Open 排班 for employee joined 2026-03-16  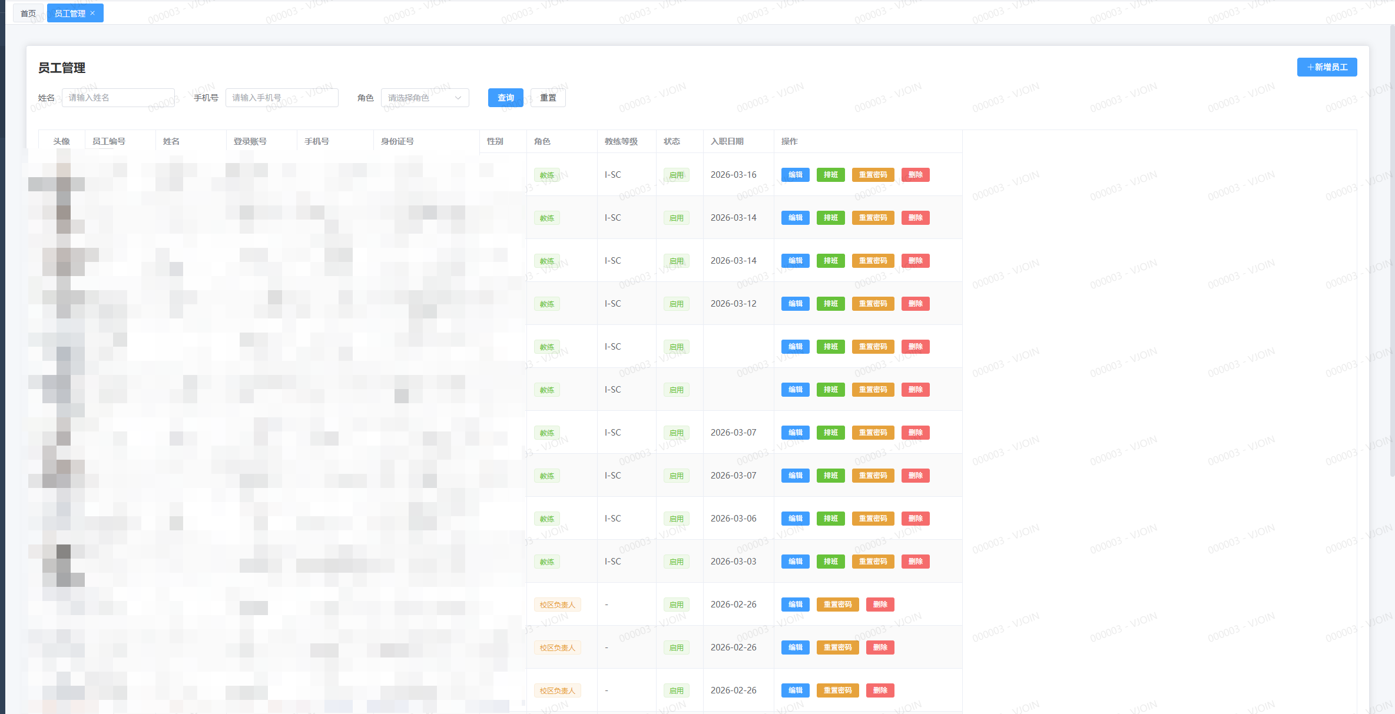pos(831,175)
